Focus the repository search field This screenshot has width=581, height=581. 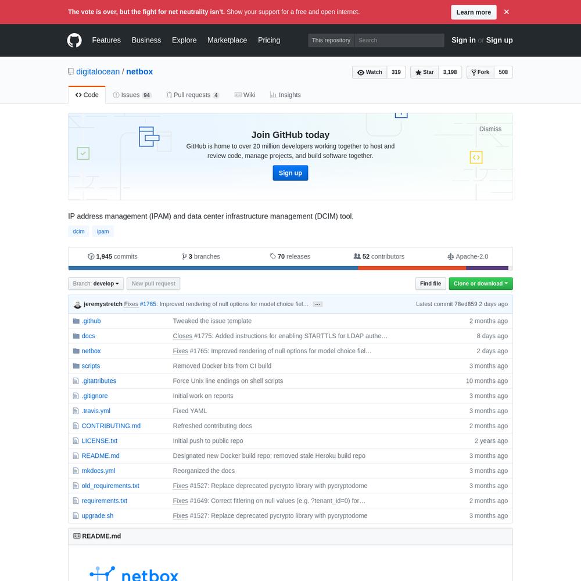pos(399,40)
